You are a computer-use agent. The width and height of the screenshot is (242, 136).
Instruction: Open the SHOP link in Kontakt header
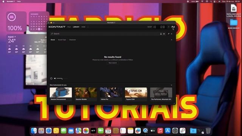150,27
